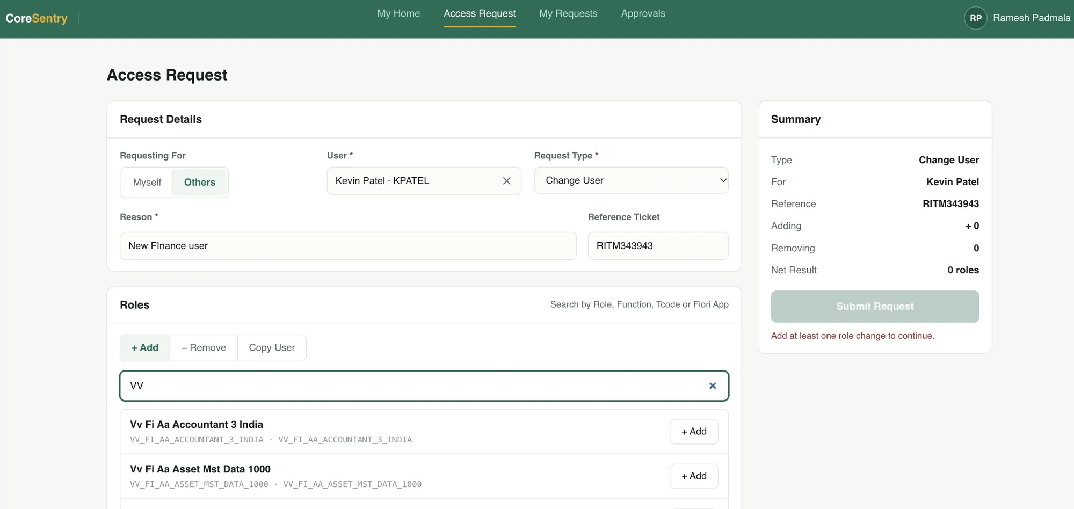Select Myself for Requesting For
Viewport: 1074px width, 509px height.
[147, 183]
